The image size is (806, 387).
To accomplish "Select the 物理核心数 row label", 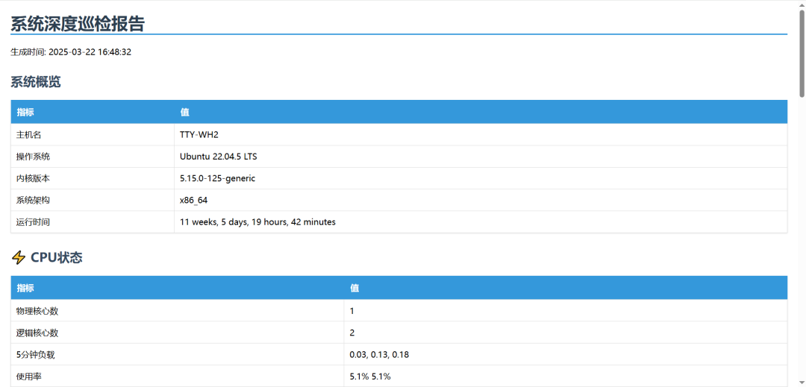I will [x=37, y=311].
